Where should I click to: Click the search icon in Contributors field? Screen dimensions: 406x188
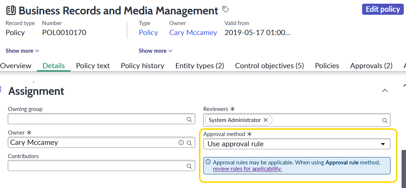point(189,166)
